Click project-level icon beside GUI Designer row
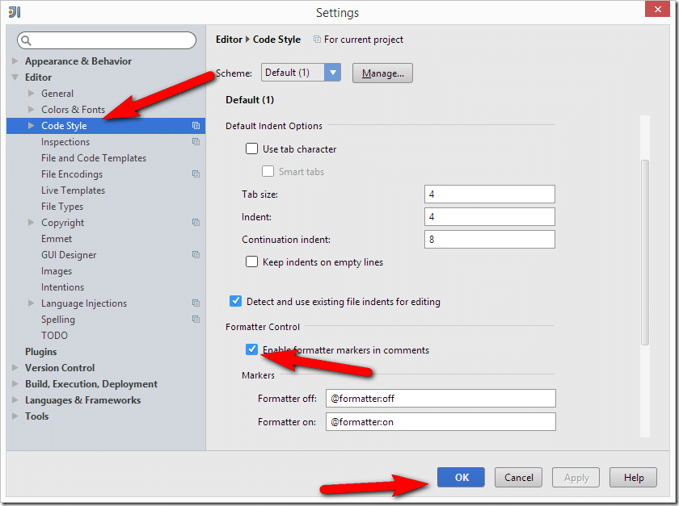 pos(196,255)
